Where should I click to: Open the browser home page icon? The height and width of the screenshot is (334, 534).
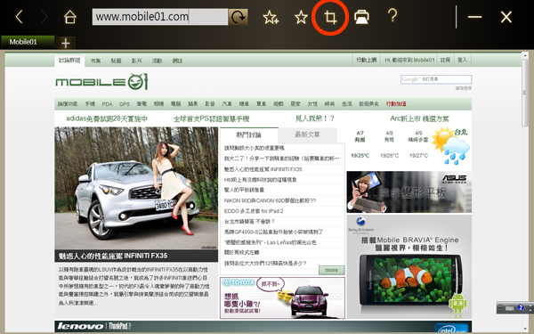70,17
